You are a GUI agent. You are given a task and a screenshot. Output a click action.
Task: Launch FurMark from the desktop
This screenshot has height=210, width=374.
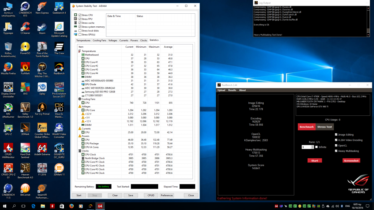[x=25, y=68]
